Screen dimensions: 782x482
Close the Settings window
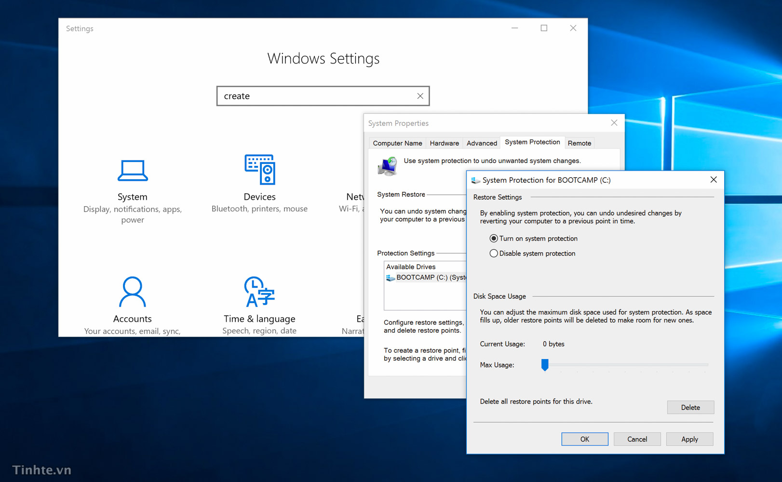(x=573, y=28)
